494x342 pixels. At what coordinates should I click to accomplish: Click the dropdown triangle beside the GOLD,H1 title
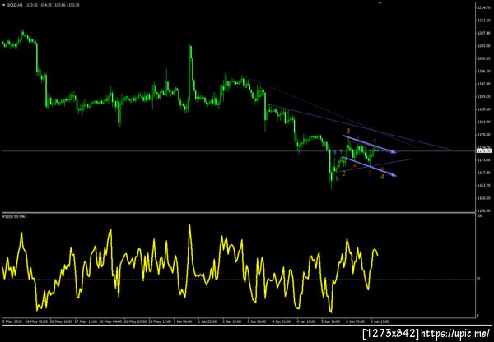(x=3, y=4)
